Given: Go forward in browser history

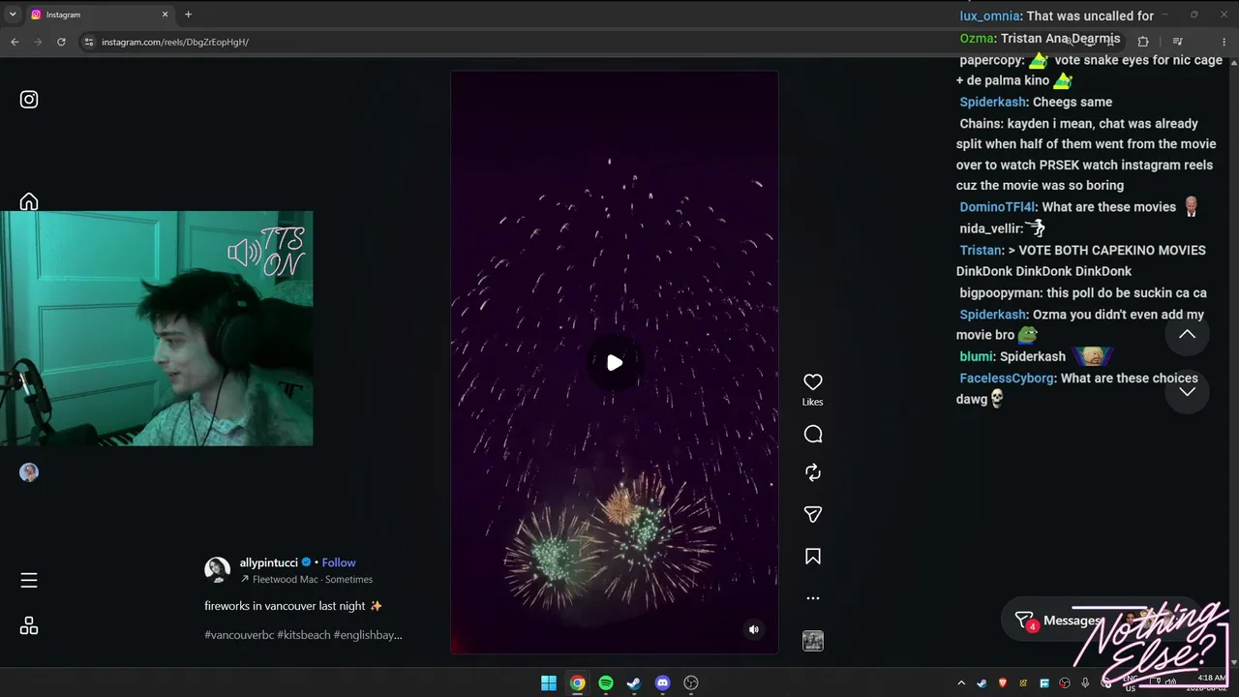Looking at the screenshot, I should point(38,42).
